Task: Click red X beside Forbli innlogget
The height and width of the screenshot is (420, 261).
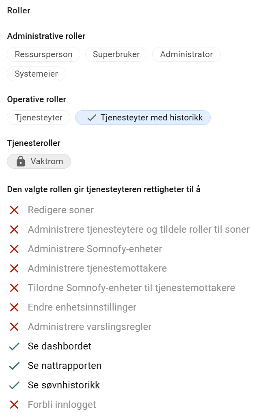Action: click(14, 405)
